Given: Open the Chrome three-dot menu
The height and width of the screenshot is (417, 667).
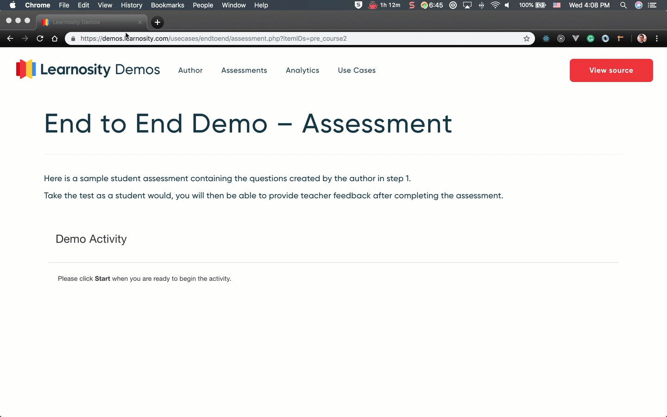Looking at the screenshot, I should (x=657, y=38).
